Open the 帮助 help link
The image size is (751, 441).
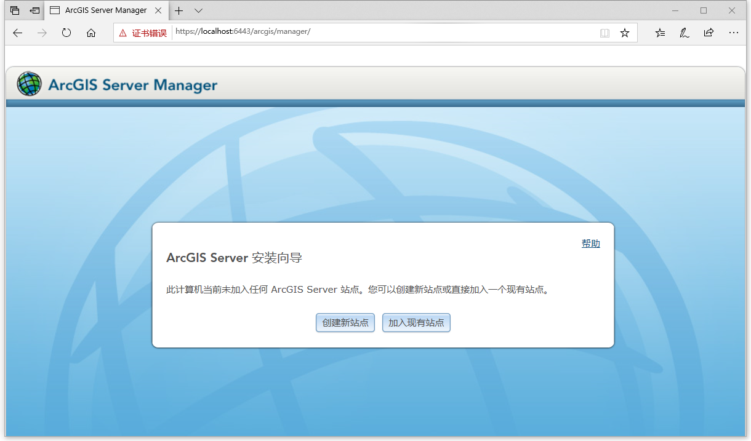click(591, 244)
